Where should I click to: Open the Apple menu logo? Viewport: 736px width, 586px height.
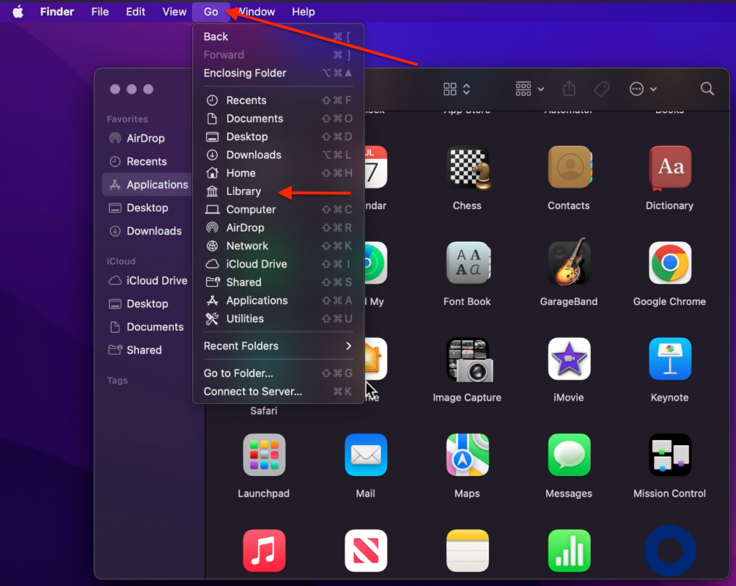(x=18, y=12)
